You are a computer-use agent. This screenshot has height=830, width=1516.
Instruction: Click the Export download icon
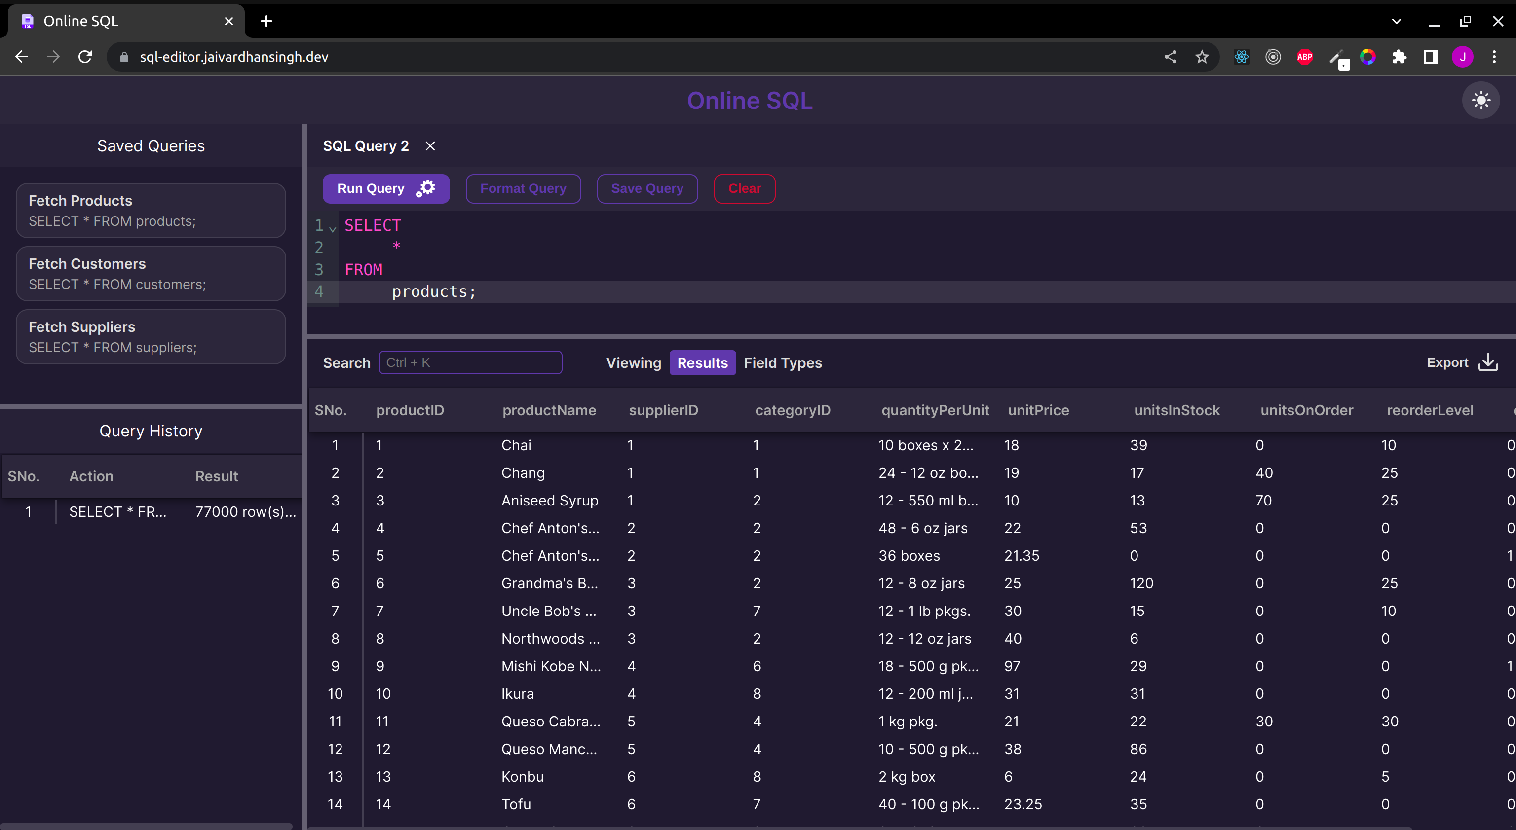(x=1488, y=362)
